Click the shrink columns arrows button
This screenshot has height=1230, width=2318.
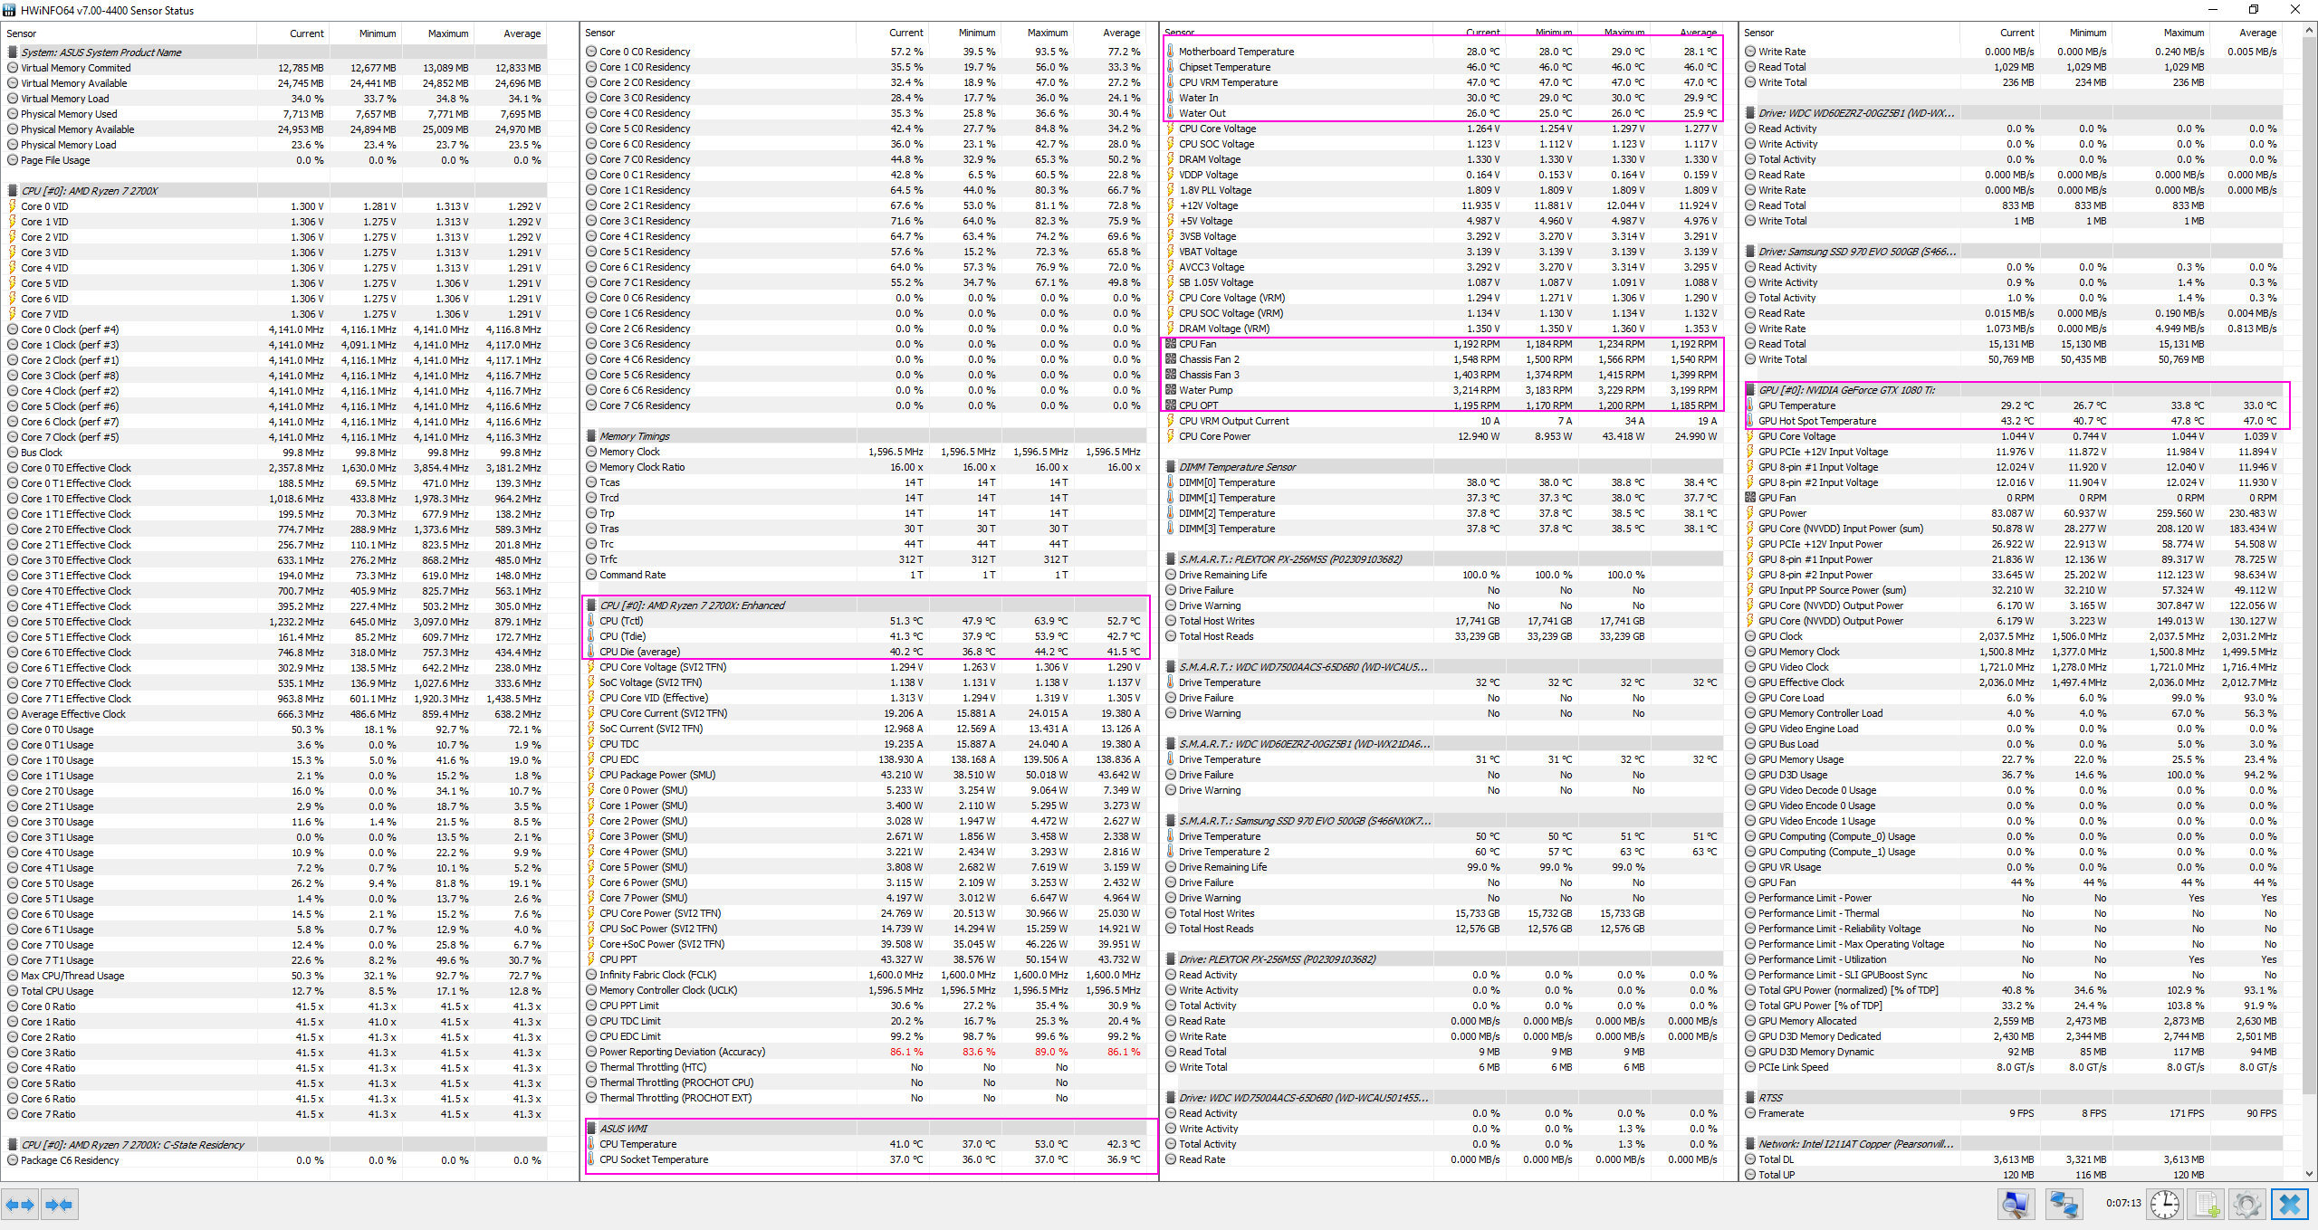[59, 1205]
